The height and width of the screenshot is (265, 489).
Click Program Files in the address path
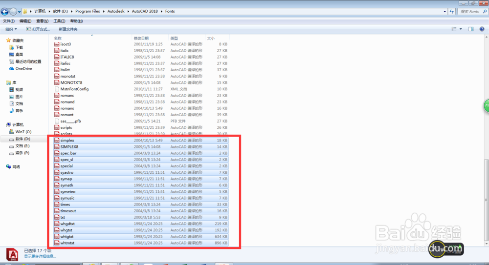click(x=88, y=11)
